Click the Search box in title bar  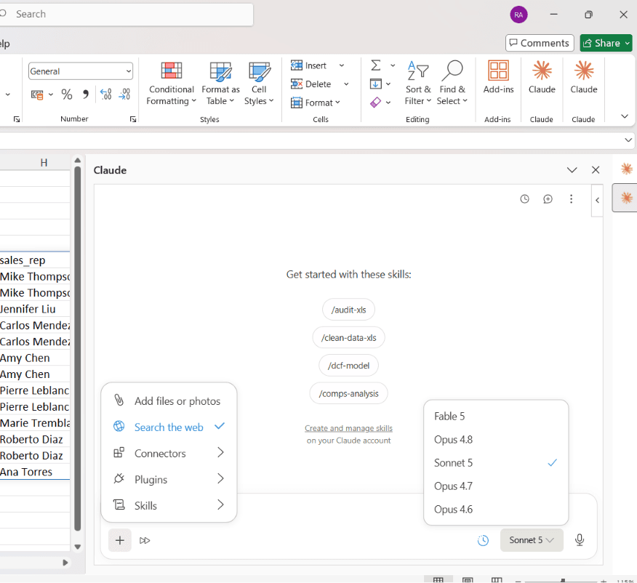[126, 15]
